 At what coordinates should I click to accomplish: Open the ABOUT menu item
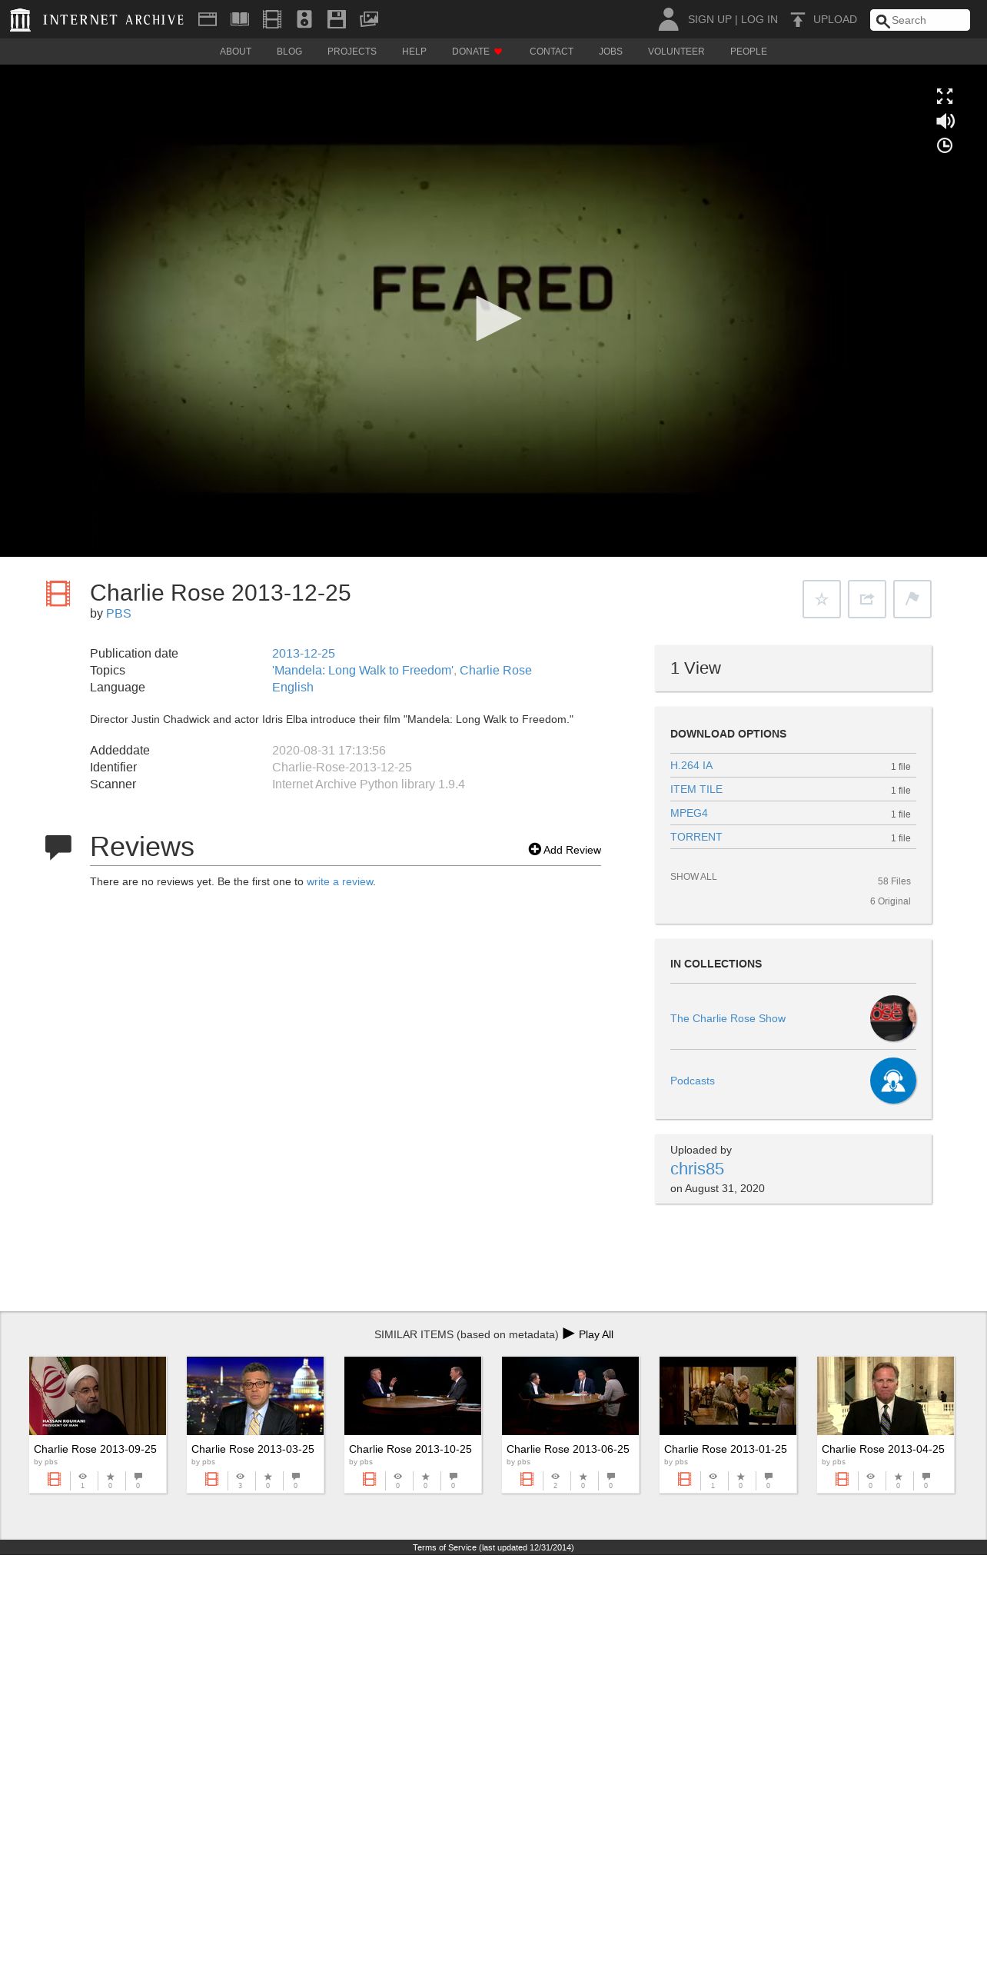(x=235, y=52)
